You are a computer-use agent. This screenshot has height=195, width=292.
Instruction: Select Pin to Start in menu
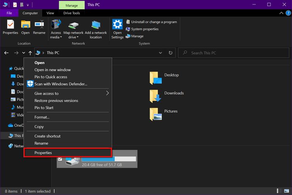(68, 108)
